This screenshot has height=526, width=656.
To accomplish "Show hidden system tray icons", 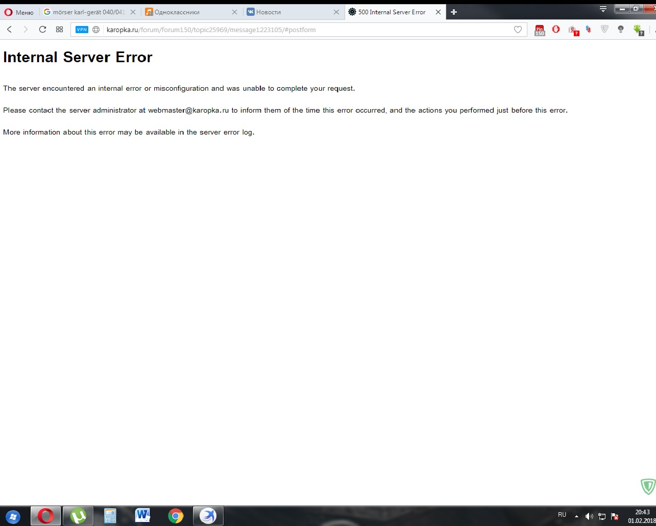I will pyautogui.click(x=576, y=516).
